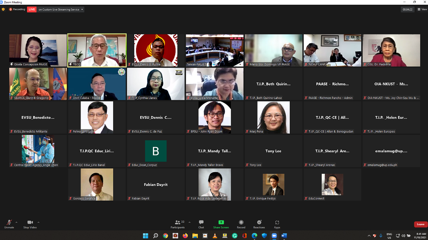Screen dimensions: 428x240
Task: Click the Share Screen icon
Action: 221,224
